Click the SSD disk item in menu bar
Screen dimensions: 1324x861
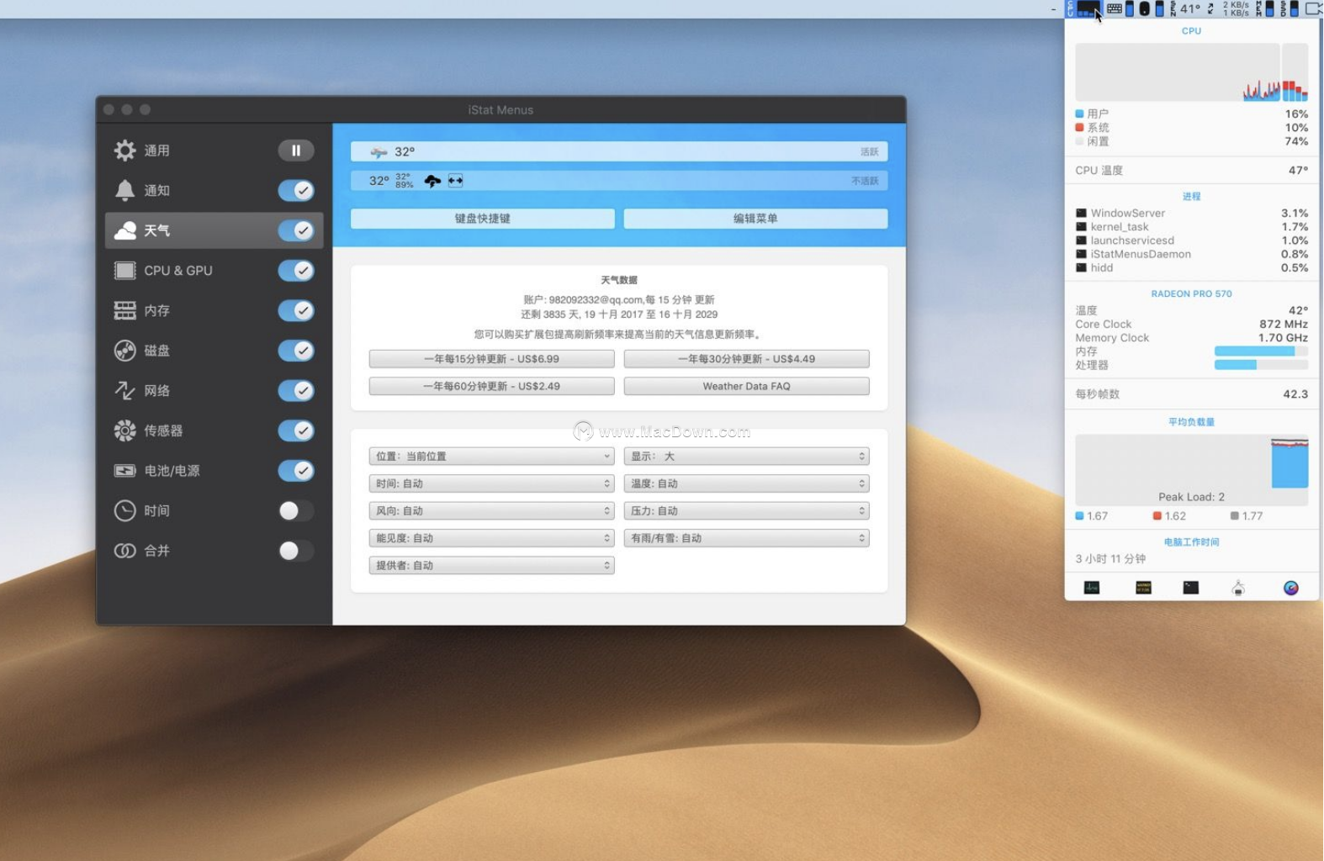(1290, 9)
